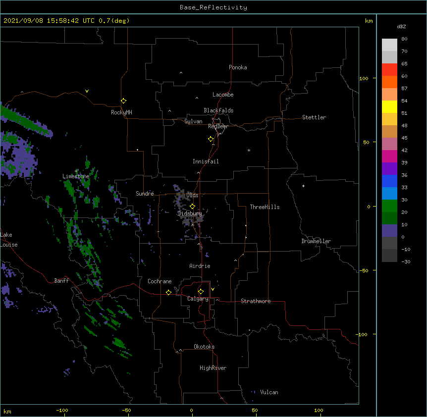Select the yellow diamond marker above the Calgary label

click(201, 292)
